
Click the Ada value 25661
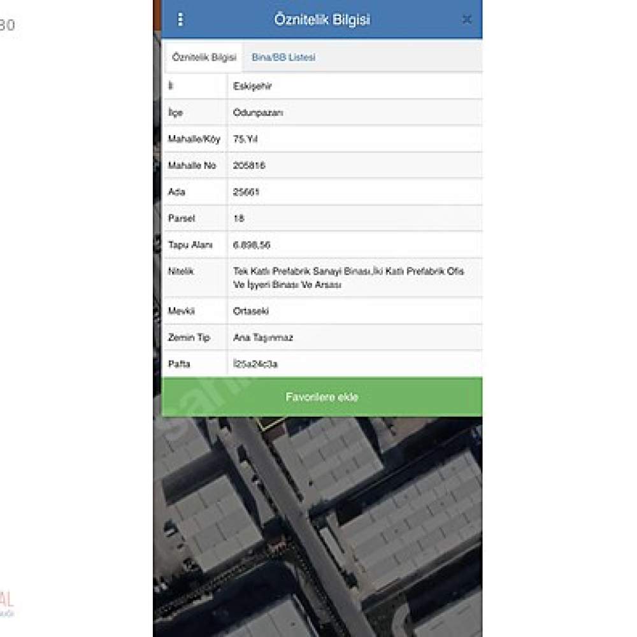tap(246, 192)
